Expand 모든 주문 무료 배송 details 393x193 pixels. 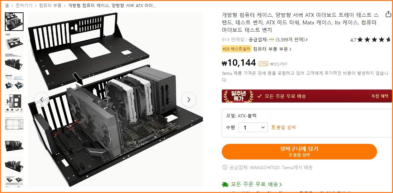coord(256,184)
